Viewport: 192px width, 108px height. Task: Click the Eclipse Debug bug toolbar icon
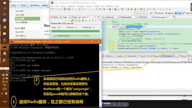click(104, 9)
